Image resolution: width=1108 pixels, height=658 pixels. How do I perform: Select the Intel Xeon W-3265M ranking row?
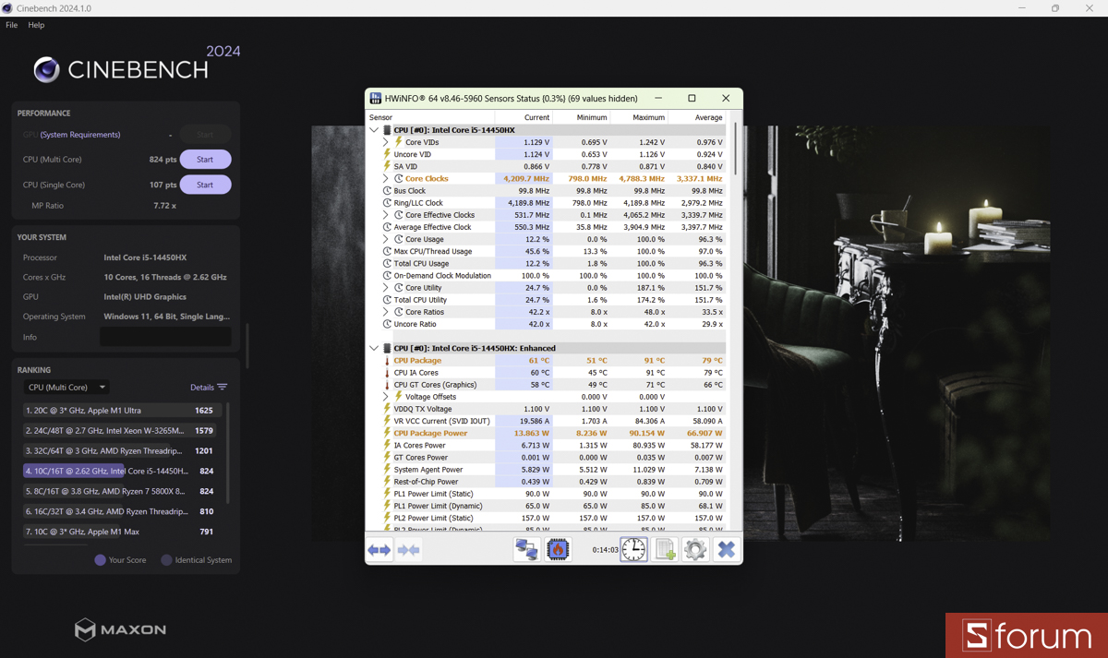[x=121, y=431]
